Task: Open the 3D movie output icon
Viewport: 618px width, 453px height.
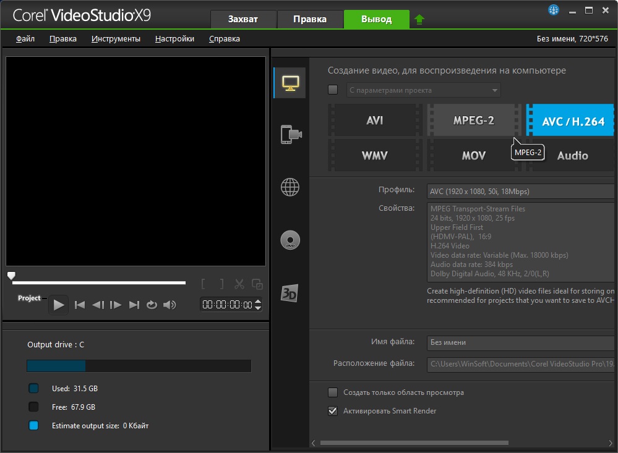Action: (x=290, y=293)
